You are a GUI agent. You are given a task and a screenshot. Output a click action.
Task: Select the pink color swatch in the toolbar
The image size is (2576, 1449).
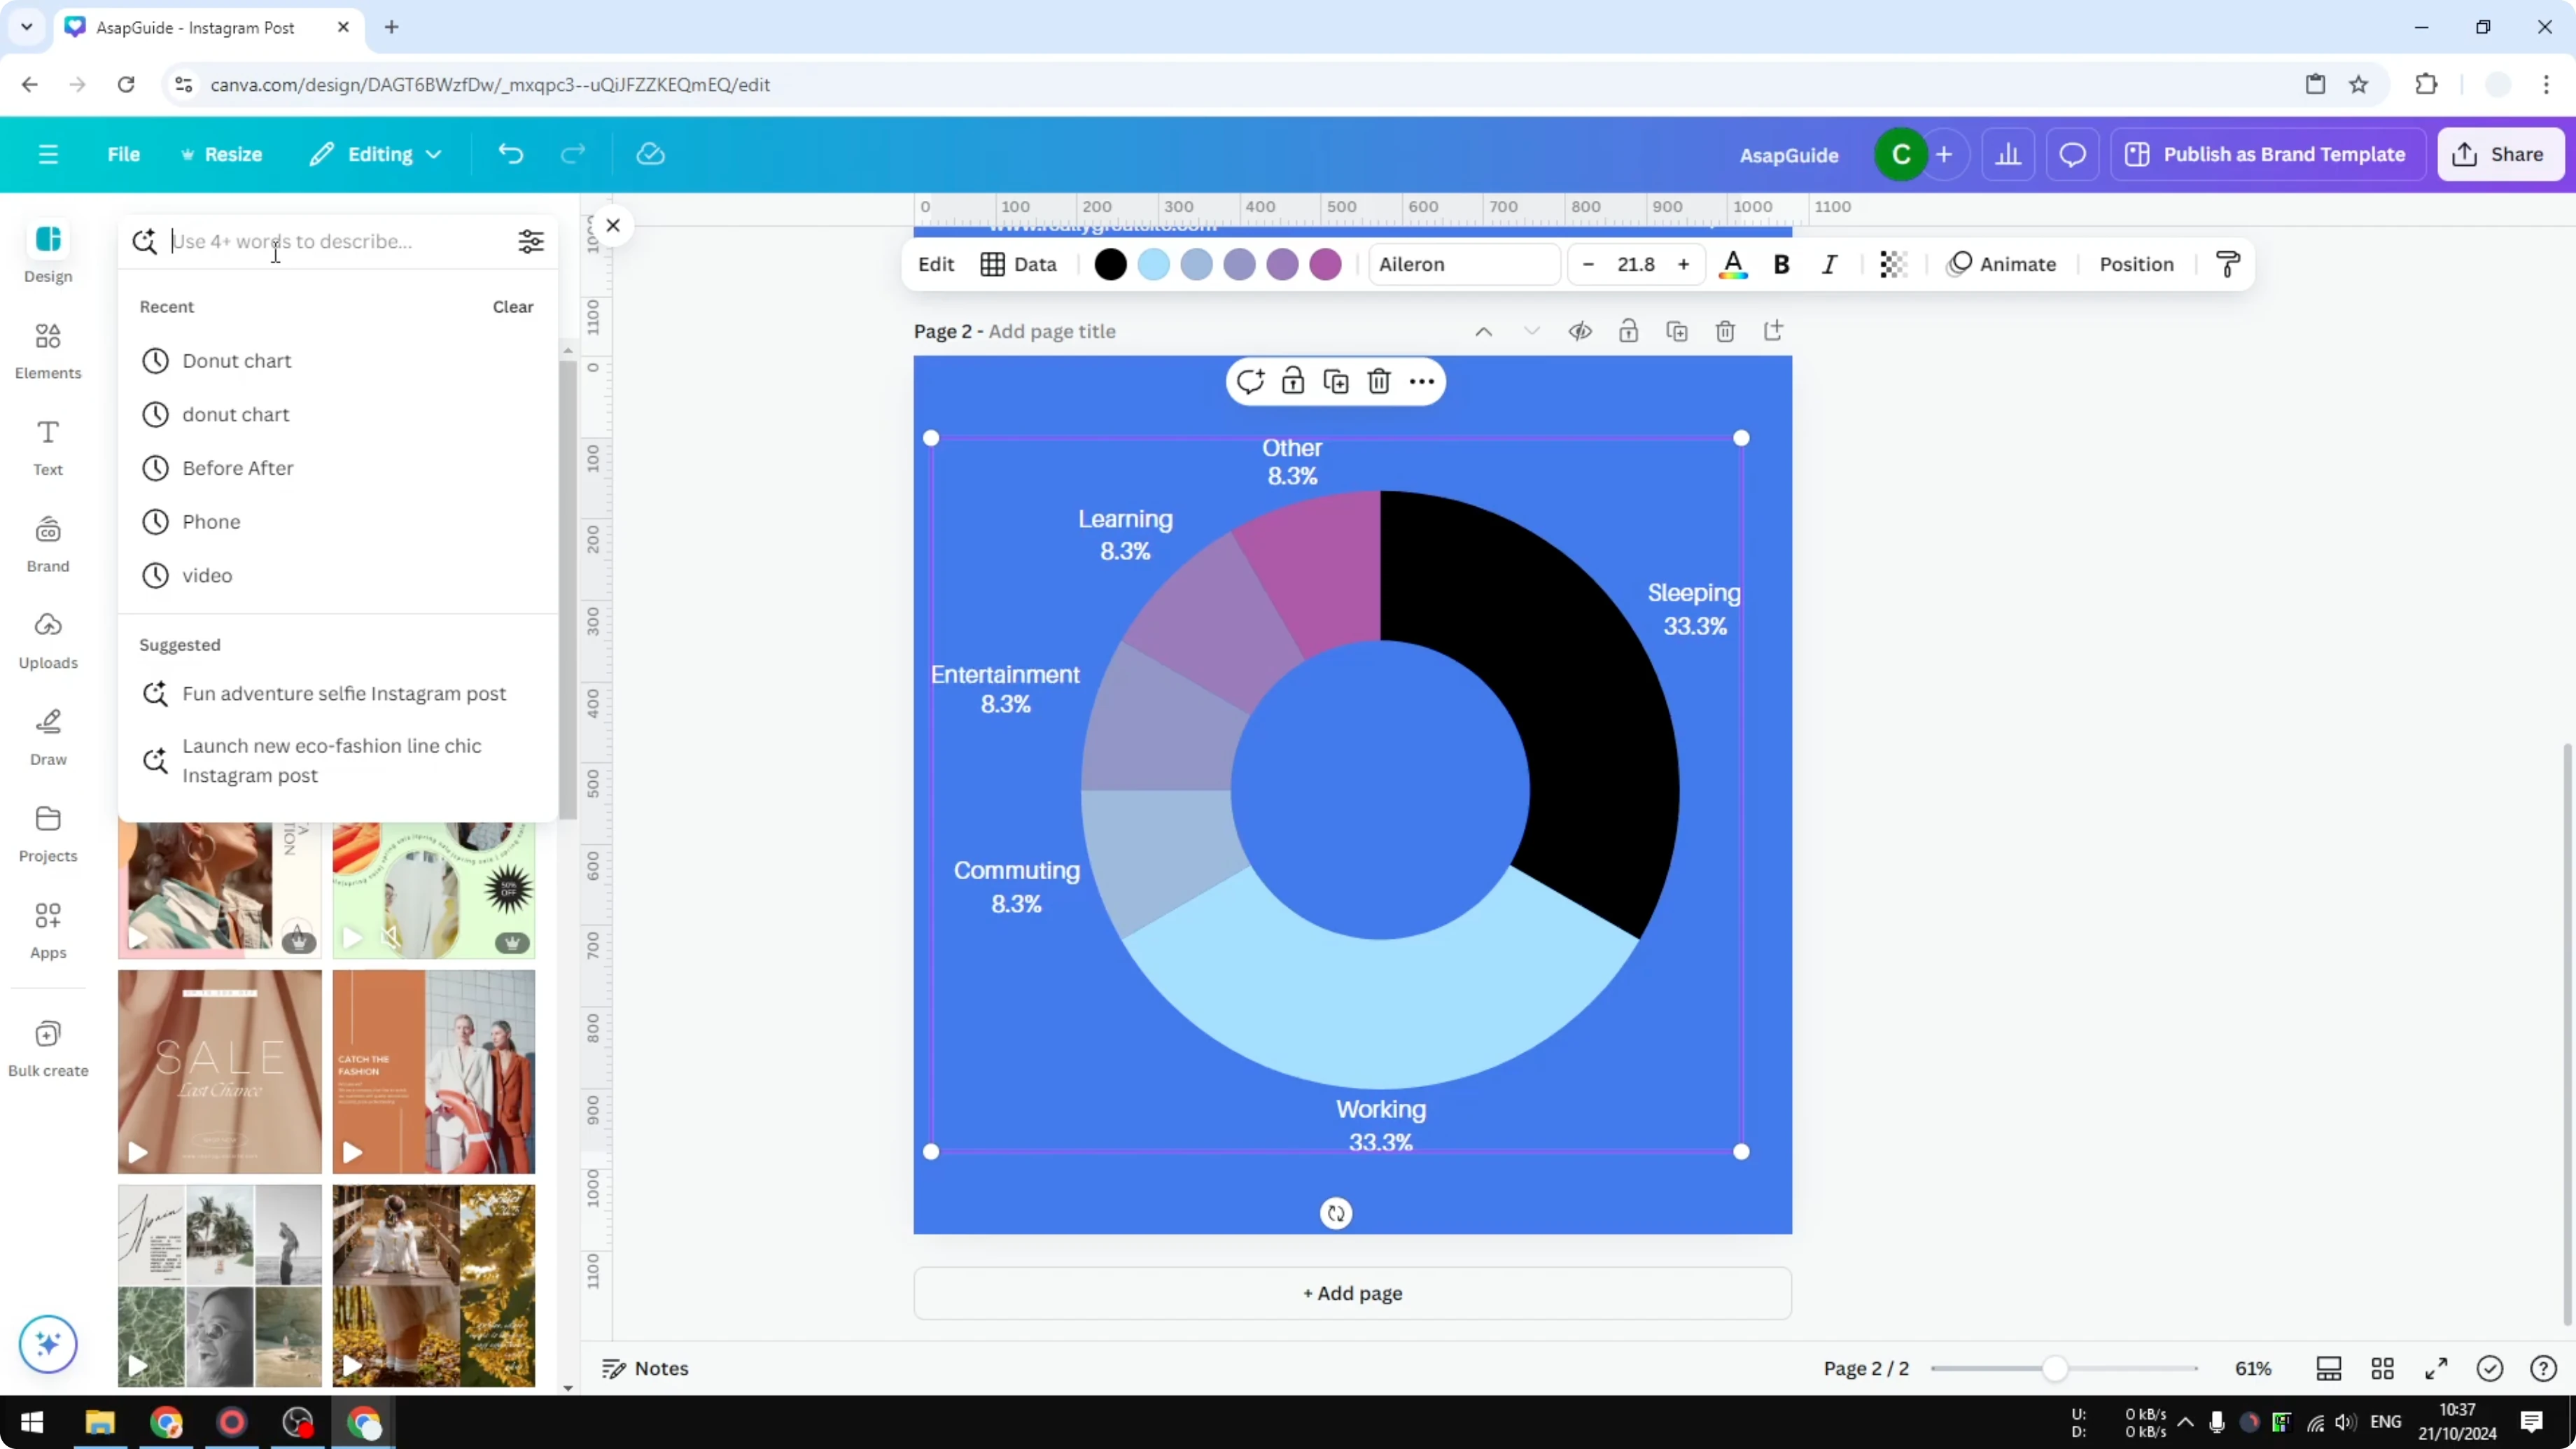(1324, 264)
